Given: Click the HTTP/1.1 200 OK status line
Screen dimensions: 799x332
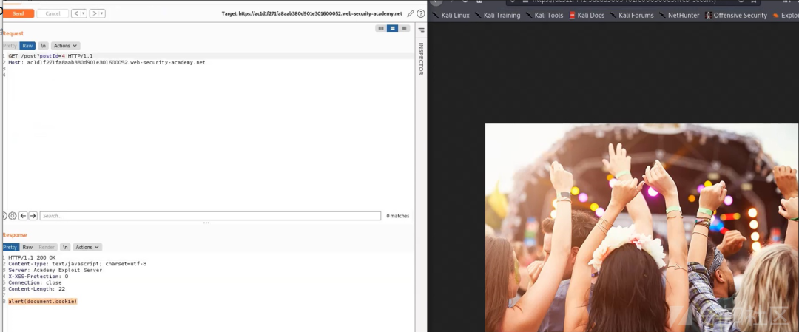Looking at the screenshot, I should pyautogui.click(x=32, y=257).
